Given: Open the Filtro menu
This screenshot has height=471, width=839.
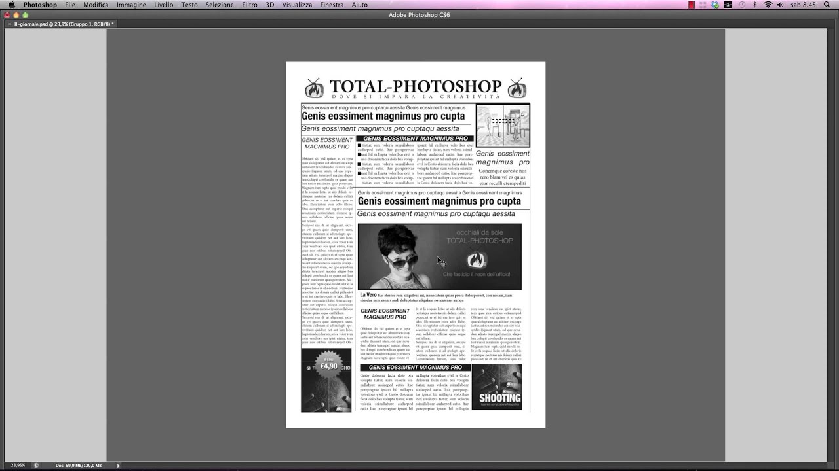Looking at the screenshot, I should coord(250,5).
